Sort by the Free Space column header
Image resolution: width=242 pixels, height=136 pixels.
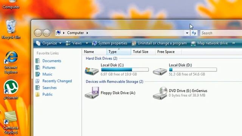168,52
